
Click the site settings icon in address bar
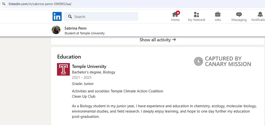pos(4,4)
